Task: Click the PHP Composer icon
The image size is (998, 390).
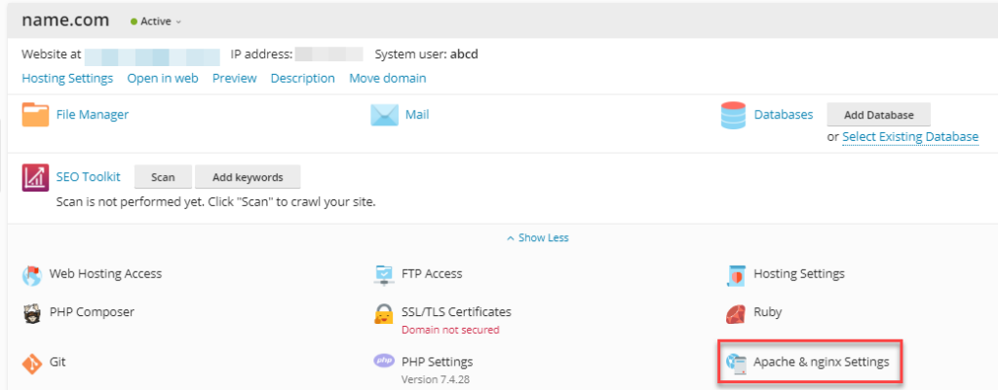Action: pyautogui.click(x=33, y=313)
